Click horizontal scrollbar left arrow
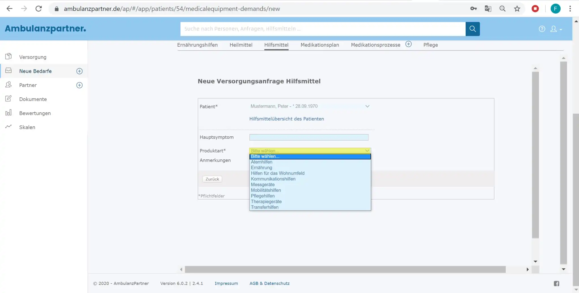 point(181,270)
